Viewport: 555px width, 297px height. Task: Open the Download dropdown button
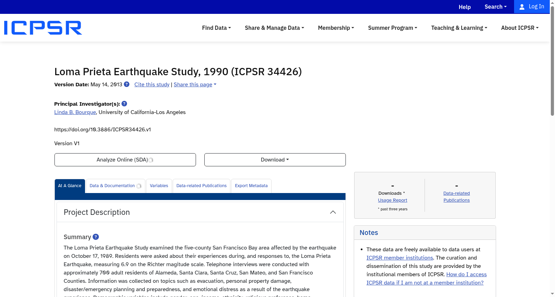point(275,160)
